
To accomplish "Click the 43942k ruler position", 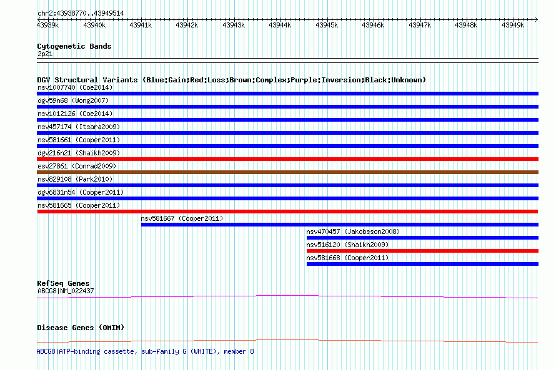I will (x=187, y=25).
